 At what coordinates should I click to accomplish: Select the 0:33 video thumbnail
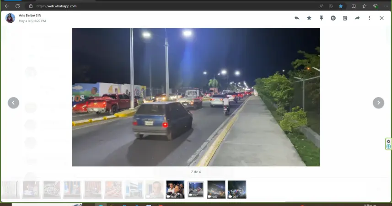click(x=175, y=190)
